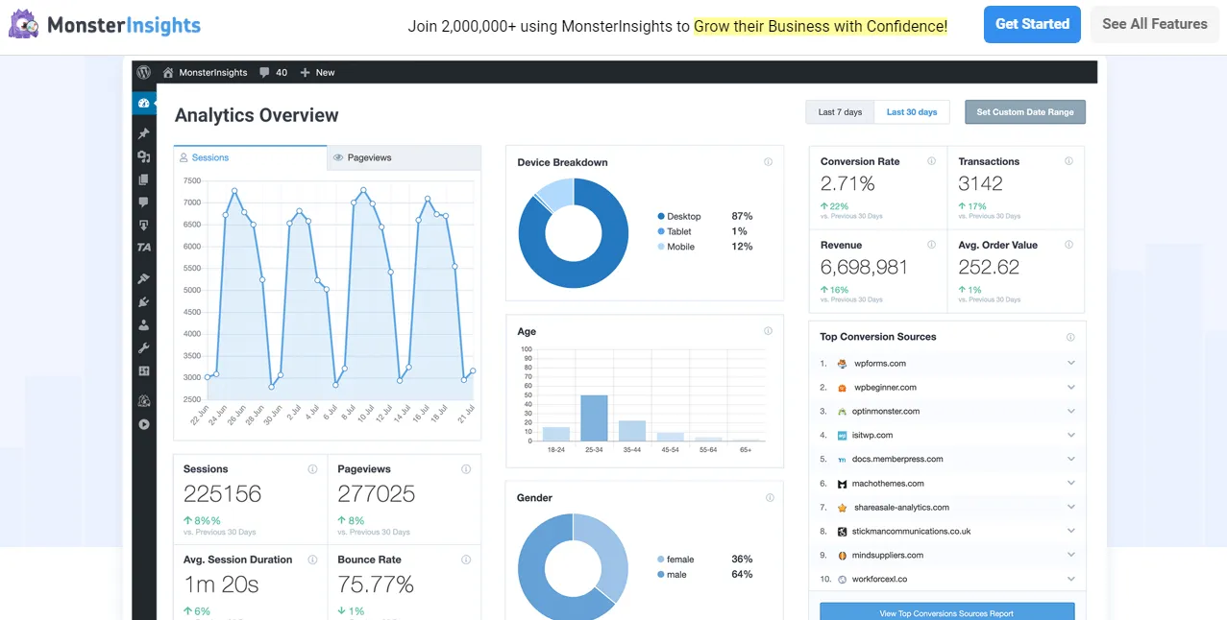This screenshot has height=620, width=1227.
Task: Select the Last 7 days view
Action: click(x=839, y=111)
